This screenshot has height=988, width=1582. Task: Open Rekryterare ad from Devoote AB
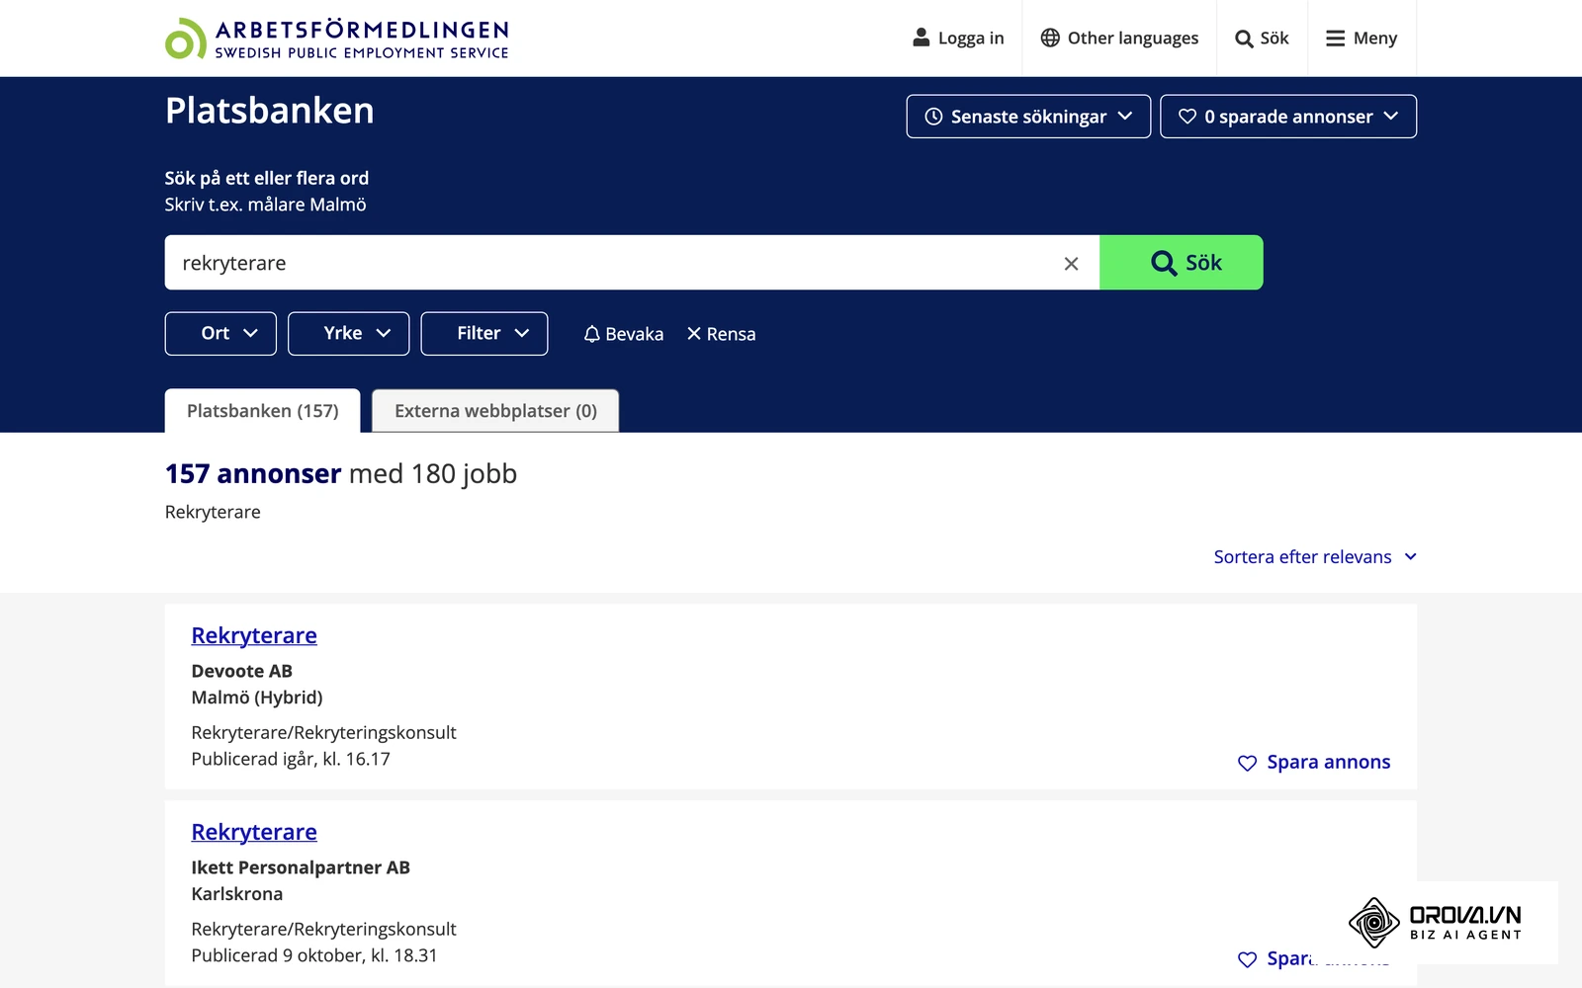point(254,635)
